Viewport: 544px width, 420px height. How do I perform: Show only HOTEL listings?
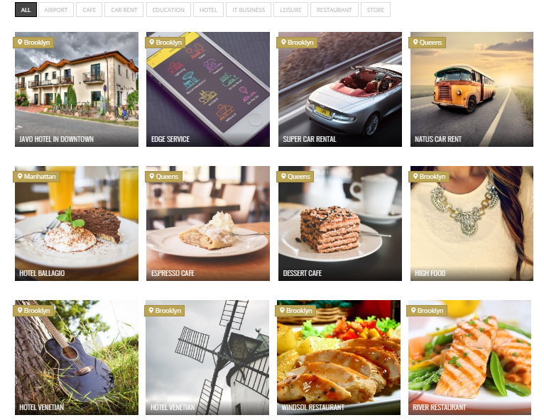coord(208,10)
